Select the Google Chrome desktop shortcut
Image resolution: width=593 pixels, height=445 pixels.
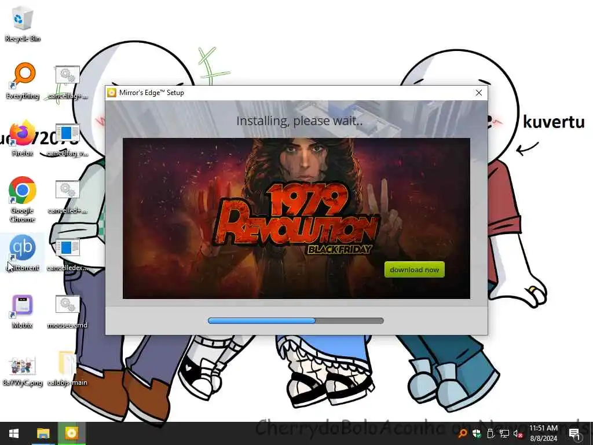(x=23, y=199)
